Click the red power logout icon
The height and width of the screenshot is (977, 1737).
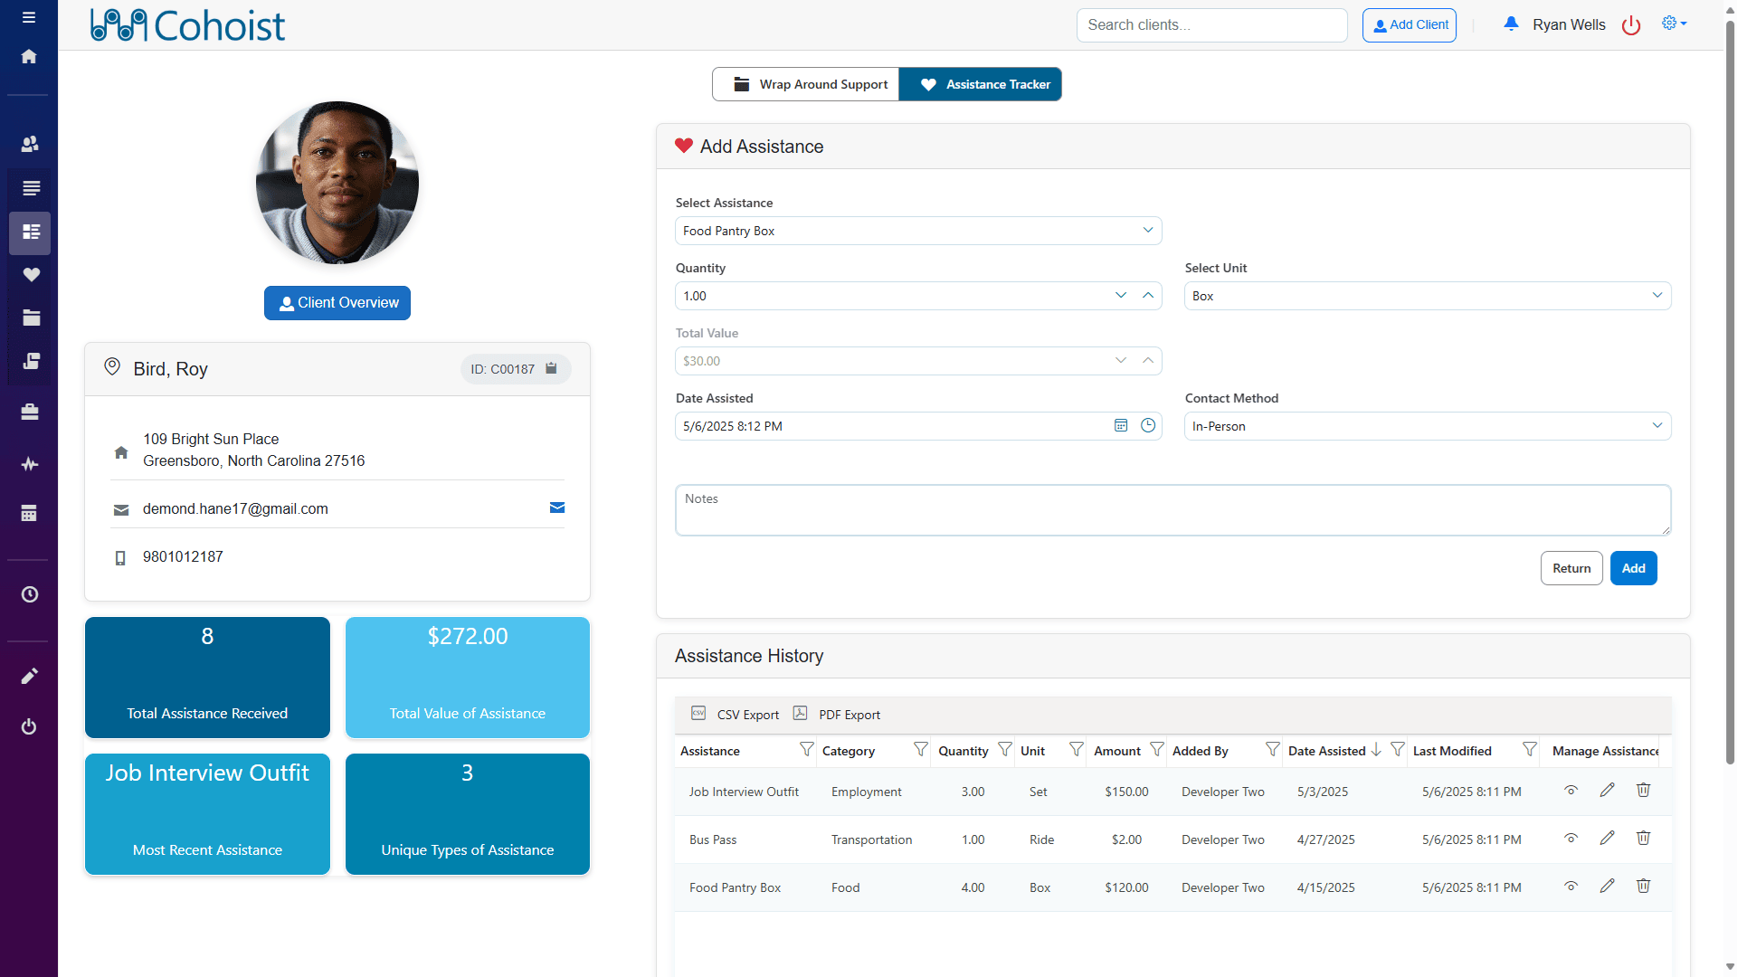tap(1631, 25)
